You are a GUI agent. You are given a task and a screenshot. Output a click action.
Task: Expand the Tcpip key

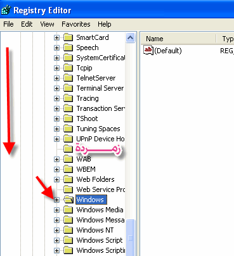(x=56, y=68)
